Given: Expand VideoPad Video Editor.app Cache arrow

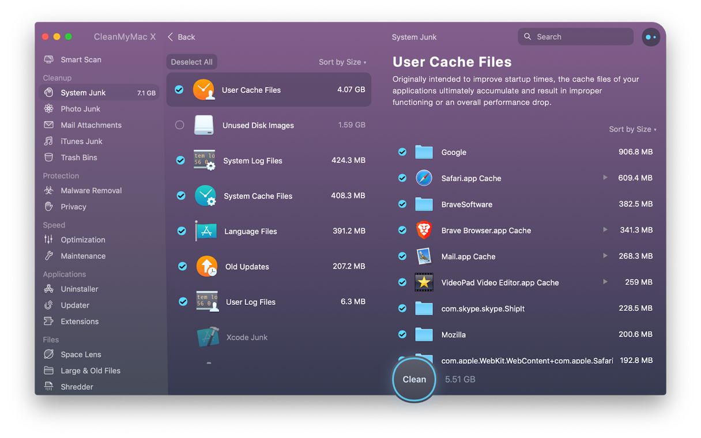Looking at the screenshot, I should tap(605, 282).
